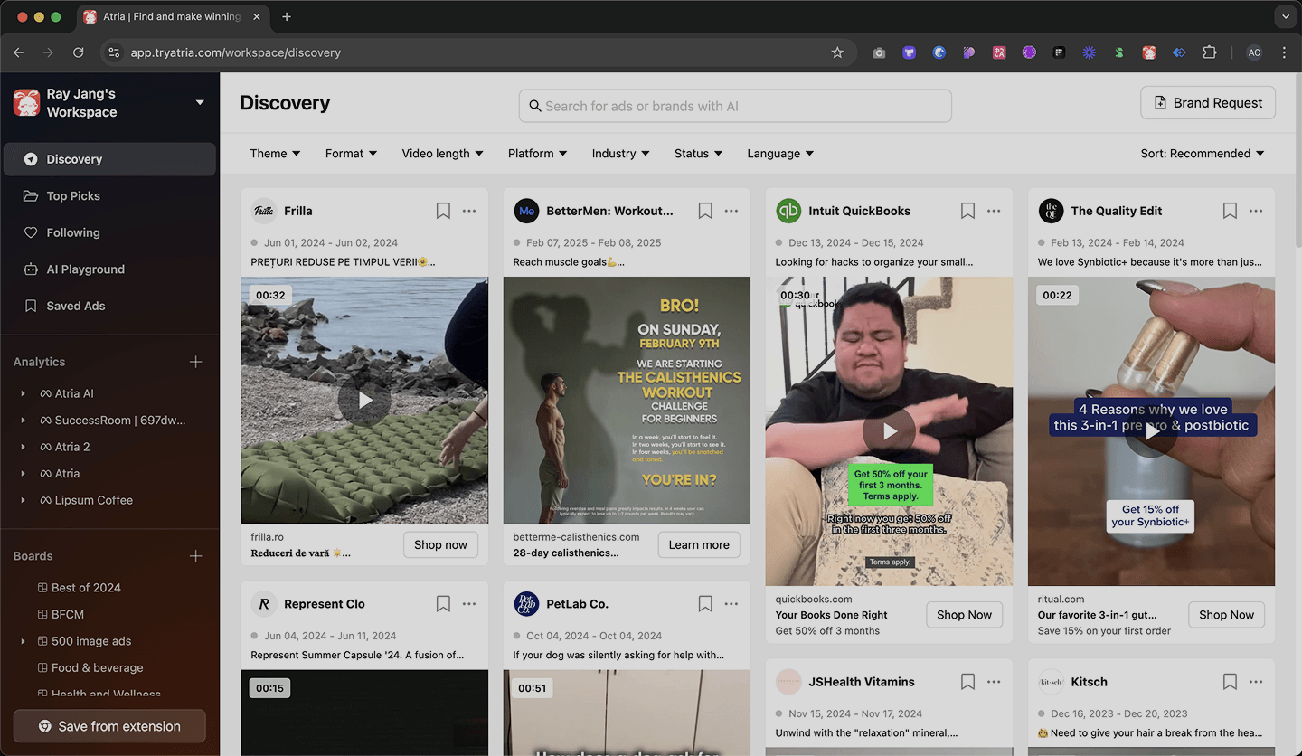Open the browser Extensions puzzle icon
Image resolution: width=1302 pixels, height=756 pixels.
[x=1209, y=52]
